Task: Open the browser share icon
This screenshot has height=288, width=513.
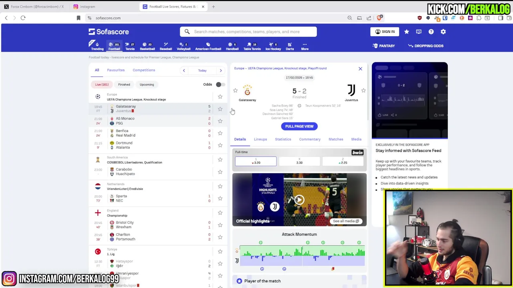Action: click(369, 18)
